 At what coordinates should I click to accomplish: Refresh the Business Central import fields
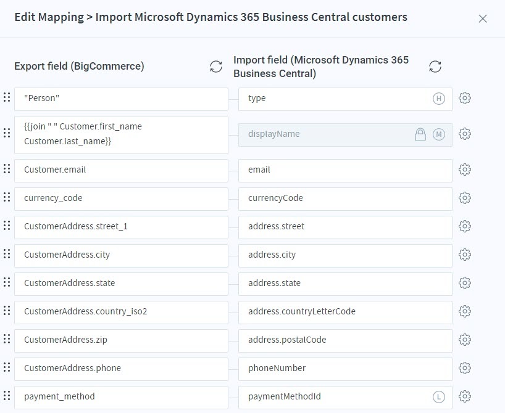435,67
